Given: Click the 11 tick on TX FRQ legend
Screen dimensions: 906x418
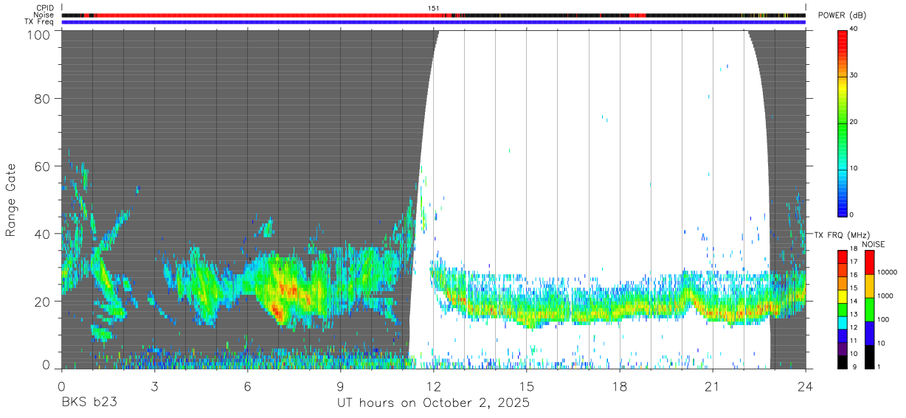Looking at the screenshot, I should pyautogui.click(x=854, y=341).
